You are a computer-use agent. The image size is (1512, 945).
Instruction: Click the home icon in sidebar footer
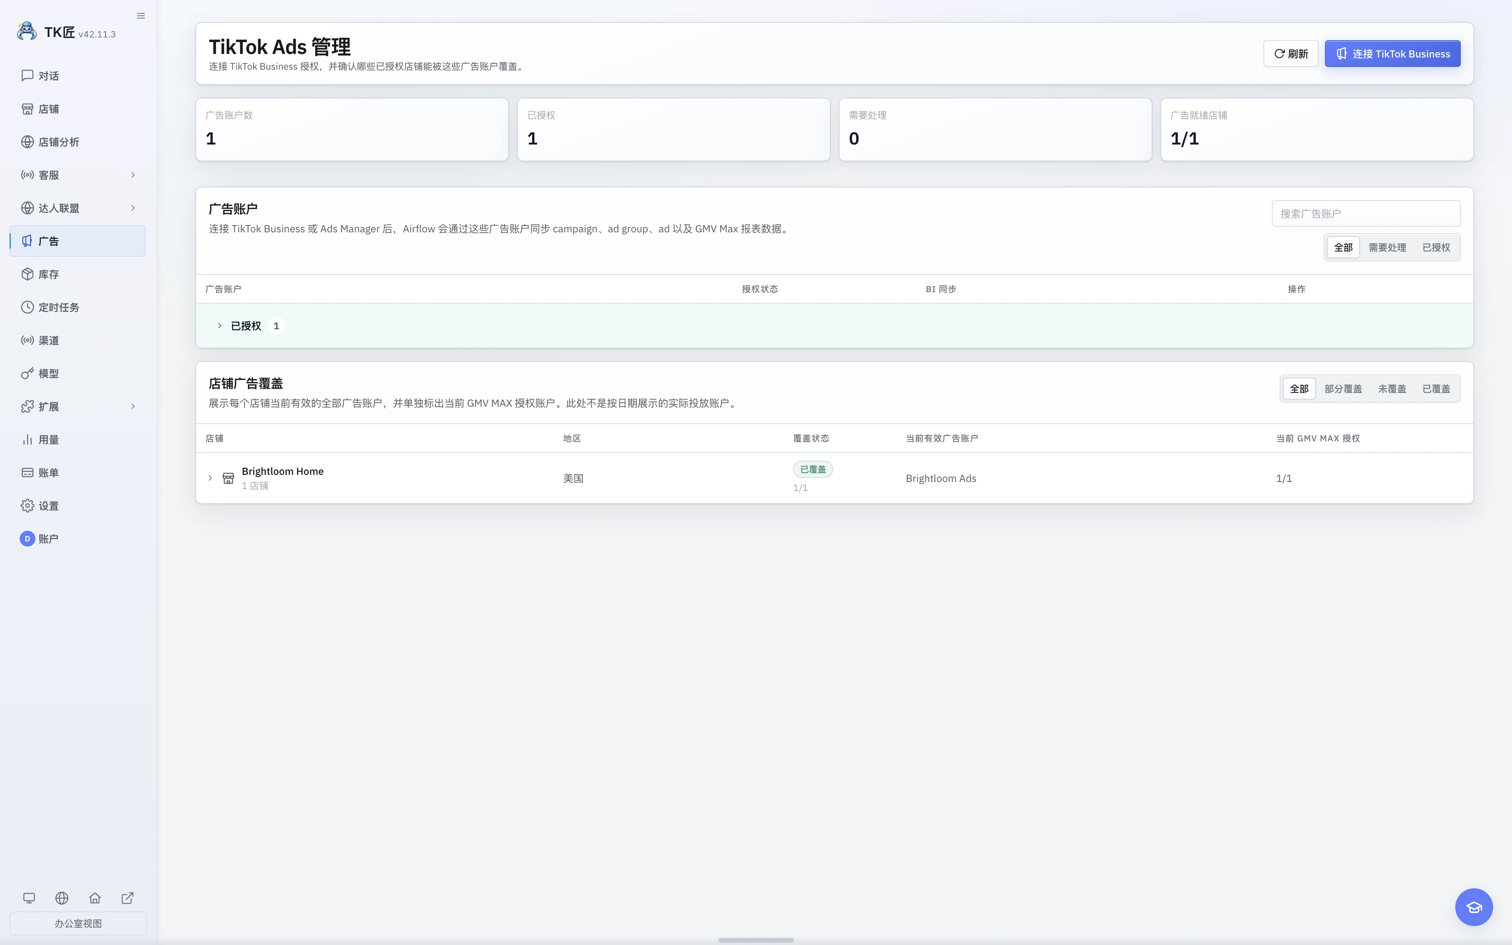pos(95,898)
